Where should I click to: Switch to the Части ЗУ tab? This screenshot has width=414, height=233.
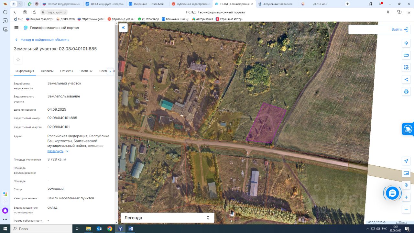pyautogui.click(x=86, y=71)
